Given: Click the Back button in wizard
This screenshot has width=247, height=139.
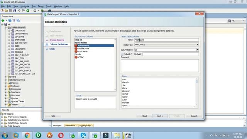Looking at the screenshot, I should coord(144,116).
